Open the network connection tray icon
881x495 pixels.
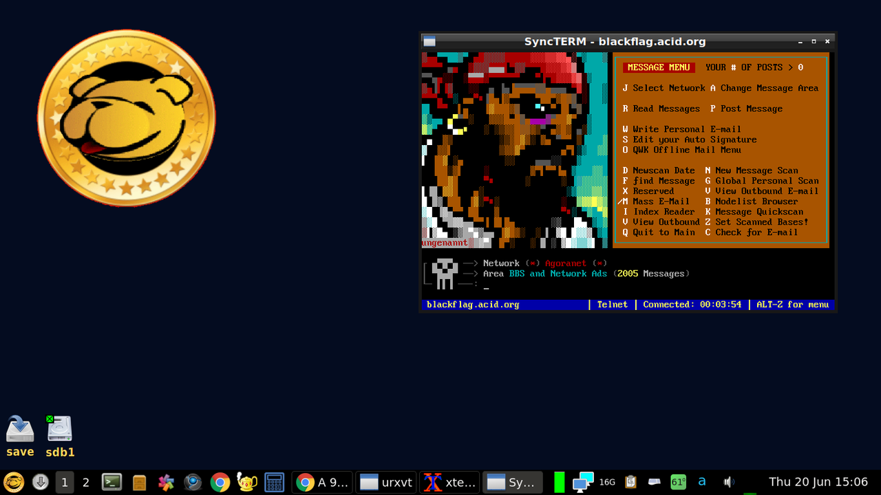[x=583, y=482]
